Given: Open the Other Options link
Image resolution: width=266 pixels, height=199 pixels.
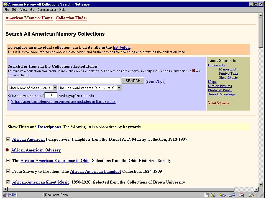Looking at the screenshot, I should tap(219, 103).
